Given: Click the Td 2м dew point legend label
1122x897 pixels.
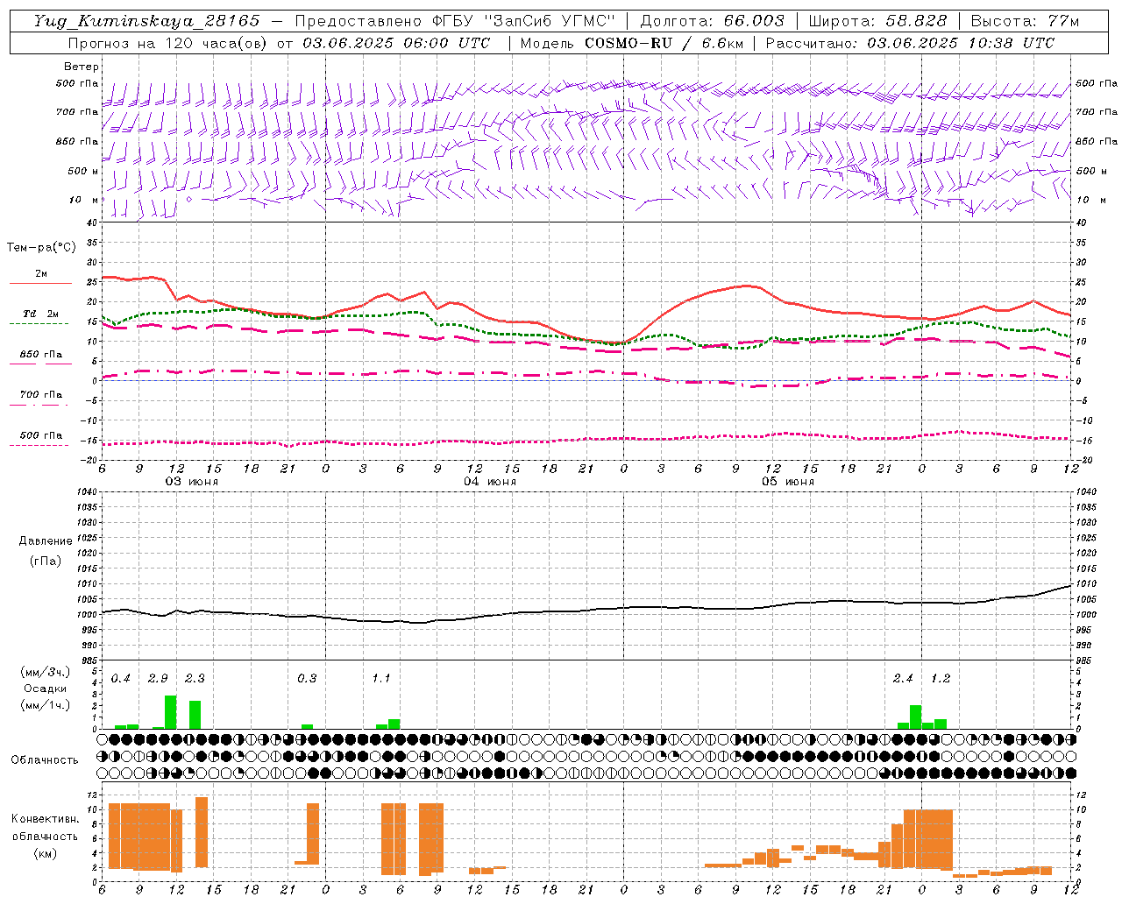Looking at the screenshot, I should 40,314.
